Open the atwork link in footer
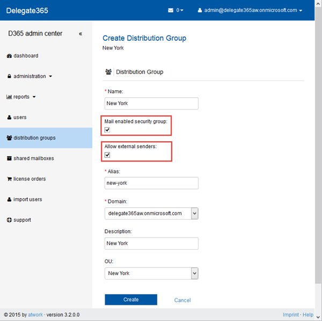Viewport: 322px width, 321px height. click(x=36, y=315)
